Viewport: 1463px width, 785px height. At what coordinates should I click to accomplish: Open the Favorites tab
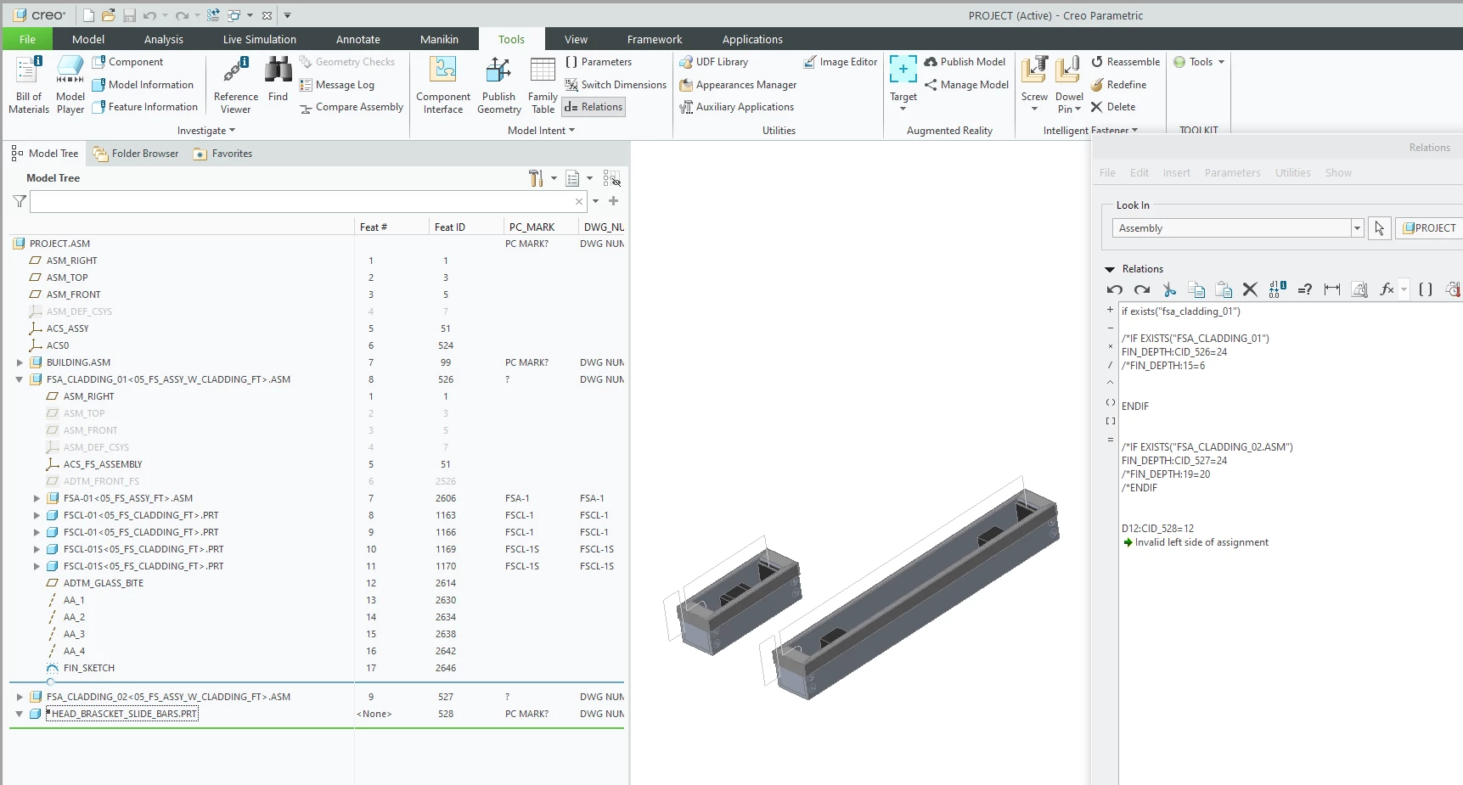click(x=223, y=154)
